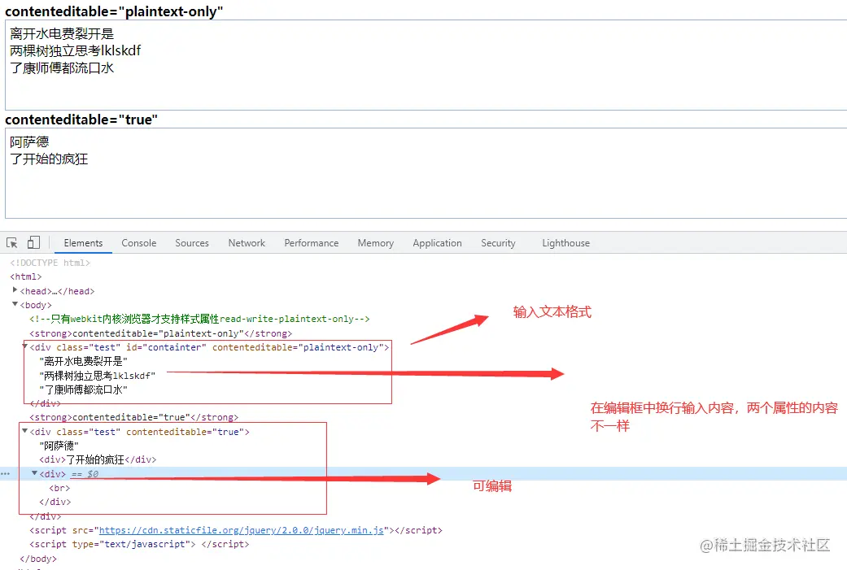Switch to the Sources tab
Viewport: 847px width, 570px height.
tap(192, 243)
